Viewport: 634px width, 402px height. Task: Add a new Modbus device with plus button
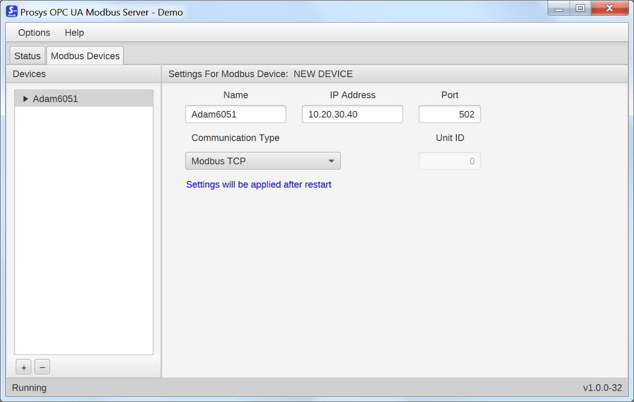(x=23, y=367)
